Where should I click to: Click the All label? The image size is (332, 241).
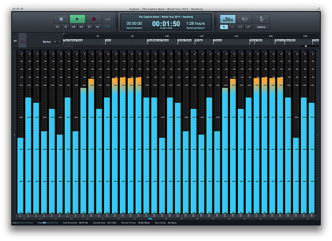point(15,41)
